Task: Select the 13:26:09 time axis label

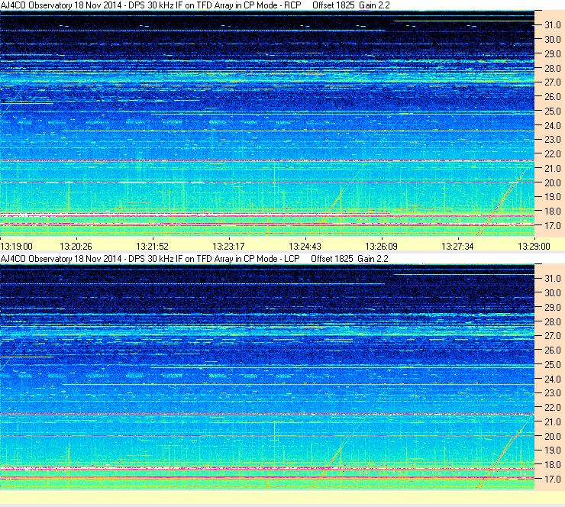Action: (381, 247)
